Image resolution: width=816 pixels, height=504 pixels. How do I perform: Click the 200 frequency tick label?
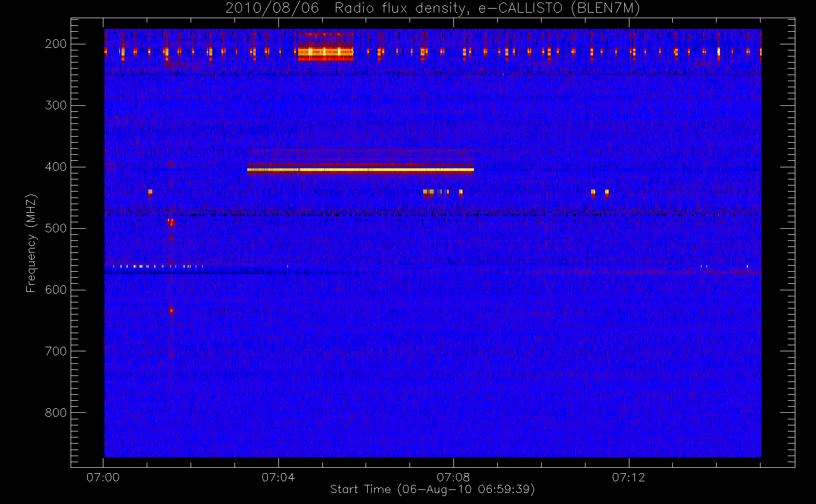pyautogui.click(x=56, y=44)
